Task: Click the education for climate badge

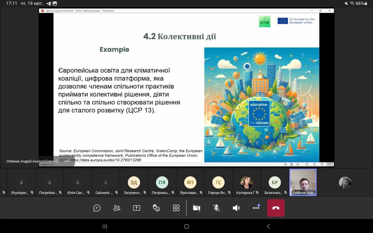Action: click(x=259, y=114)
